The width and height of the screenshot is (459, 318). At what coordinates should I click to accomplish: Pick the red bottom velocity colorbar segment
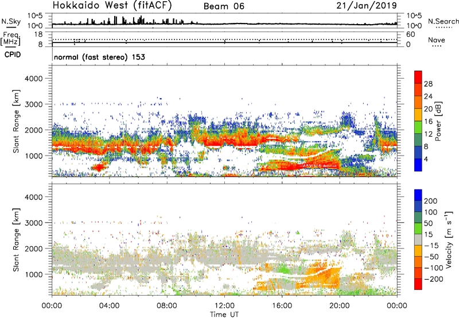[418, 284]
